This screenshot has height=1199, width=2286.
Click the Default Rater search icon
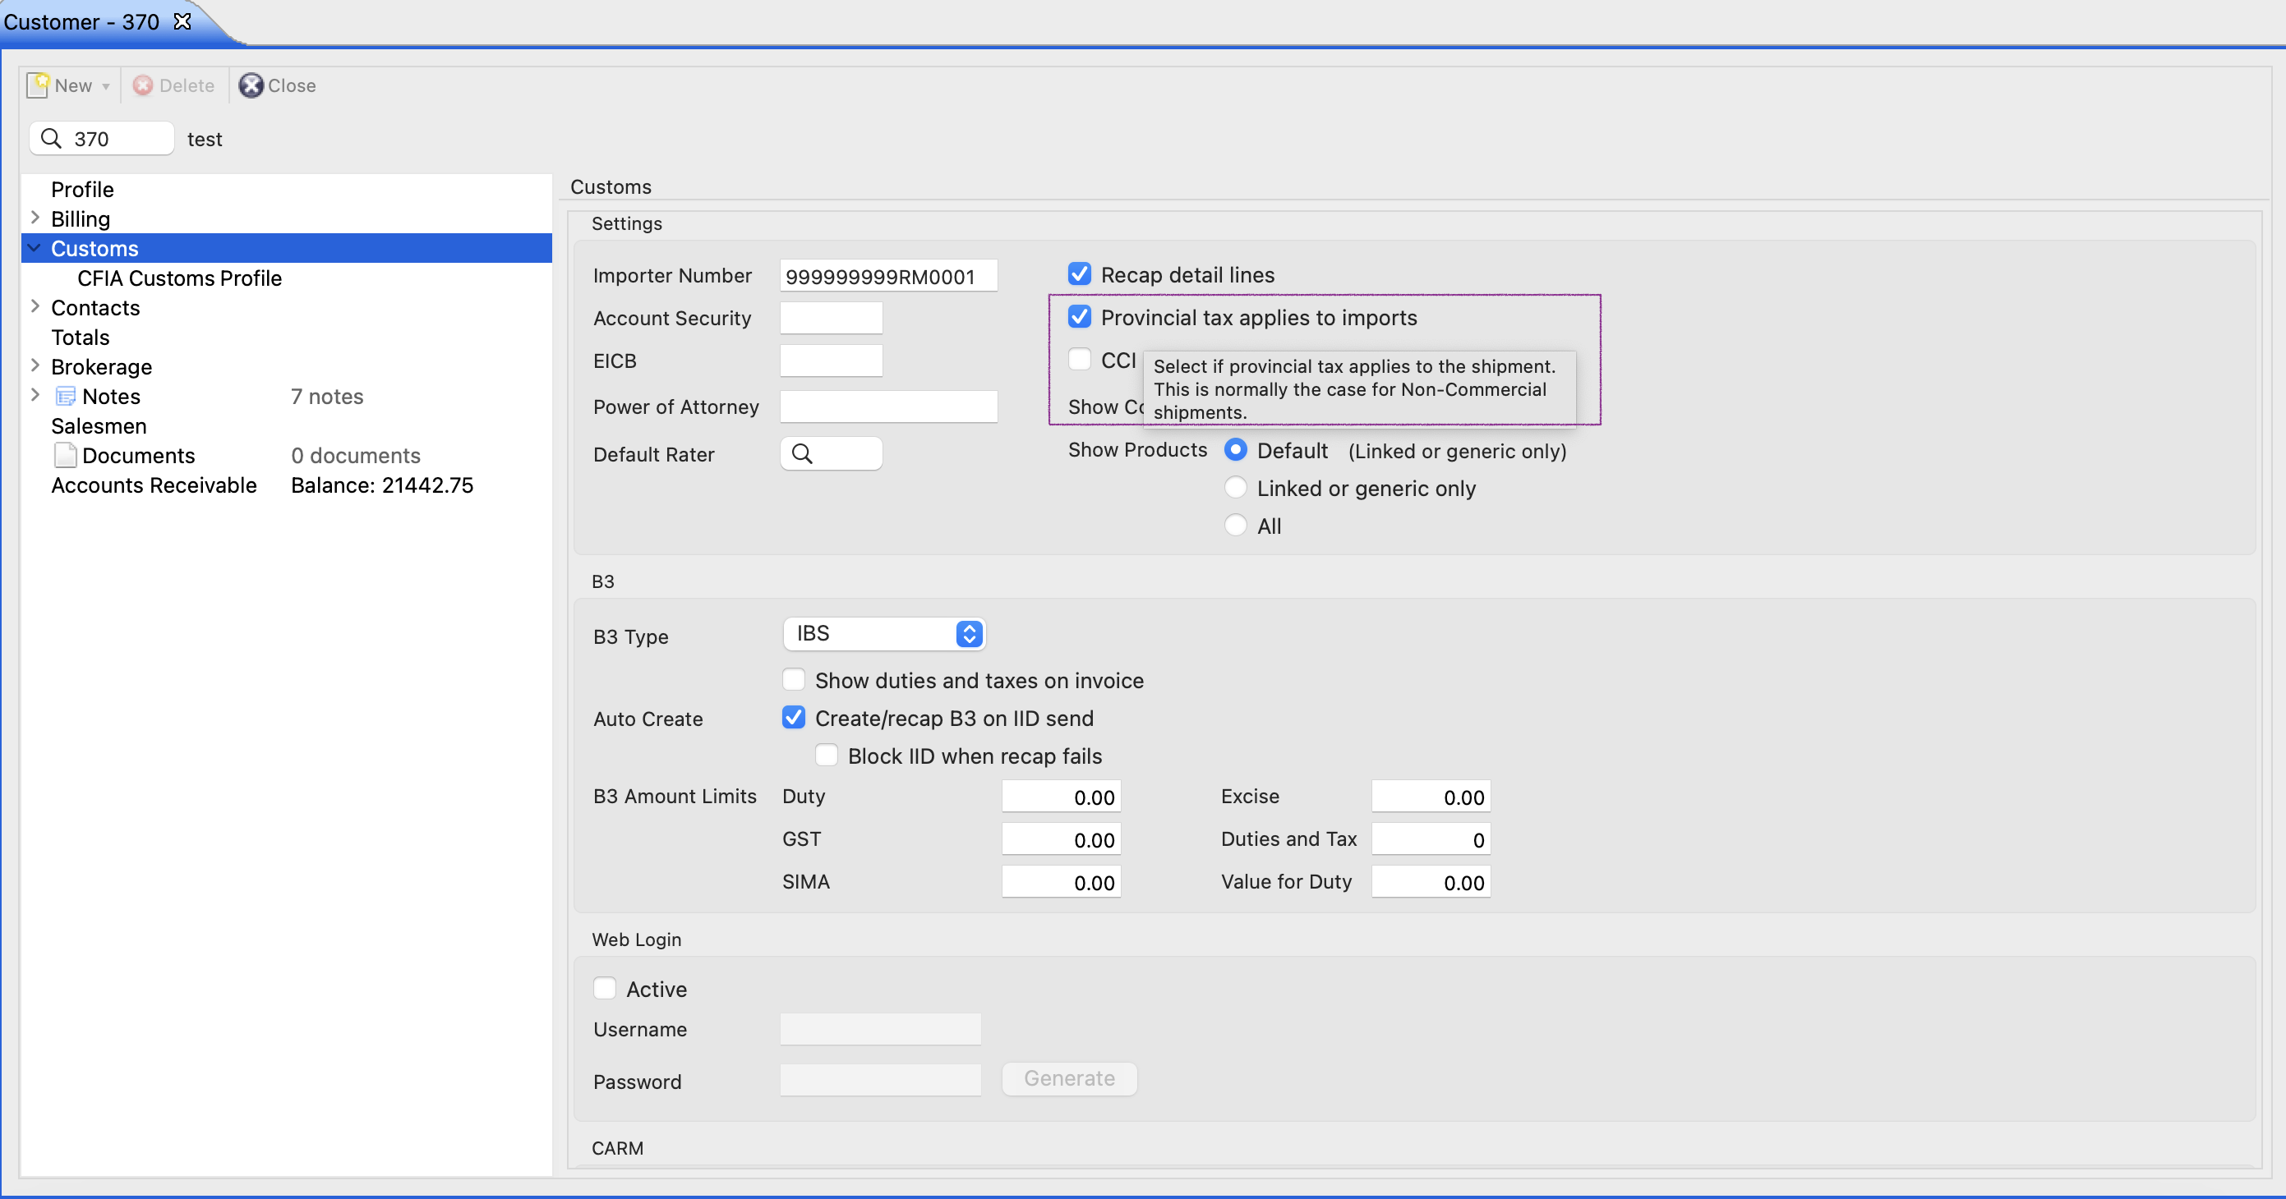click(802, 454)
